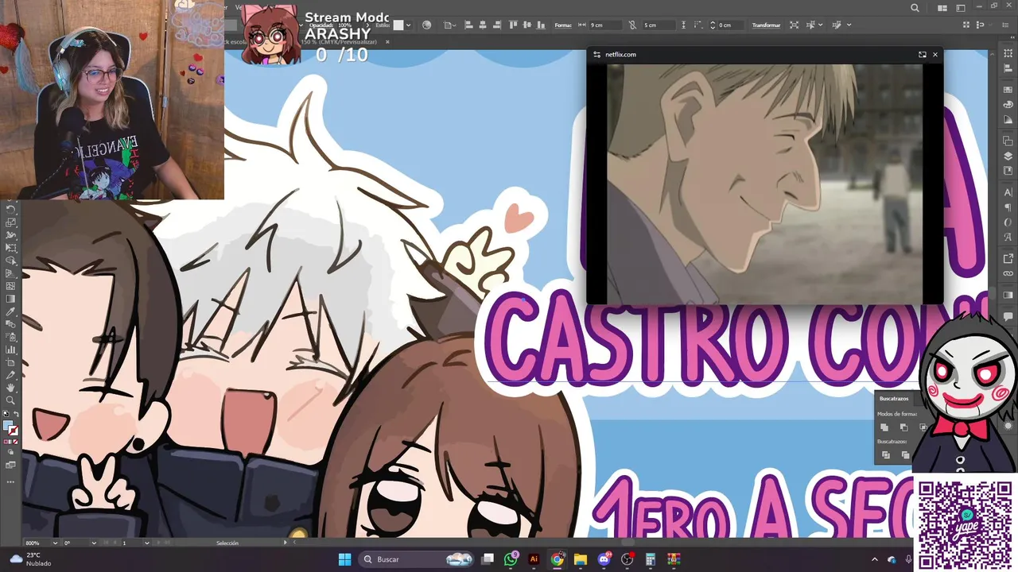The width and height of the screenshot is (1018, 572).
Task: Open the Arrange Documents icon
Action: click(x=942, y=8)
